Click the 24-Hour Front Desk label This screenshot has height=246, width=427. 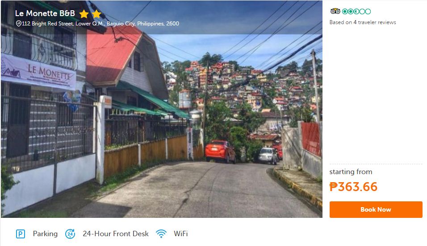tap(116, 234)
